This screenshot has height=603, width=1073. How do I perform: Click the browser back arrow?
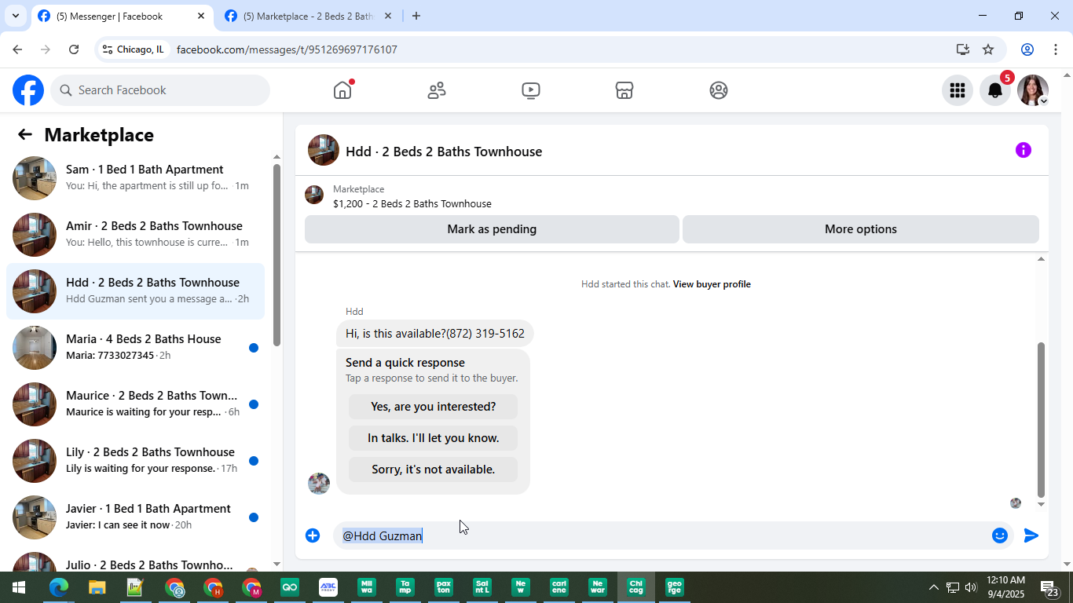[x=17, y=49]
